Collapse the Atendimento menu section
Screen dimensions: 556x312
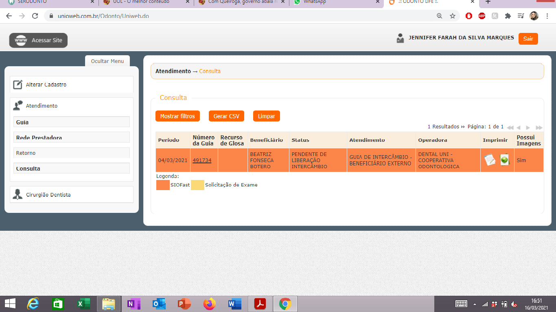(72, 106)
